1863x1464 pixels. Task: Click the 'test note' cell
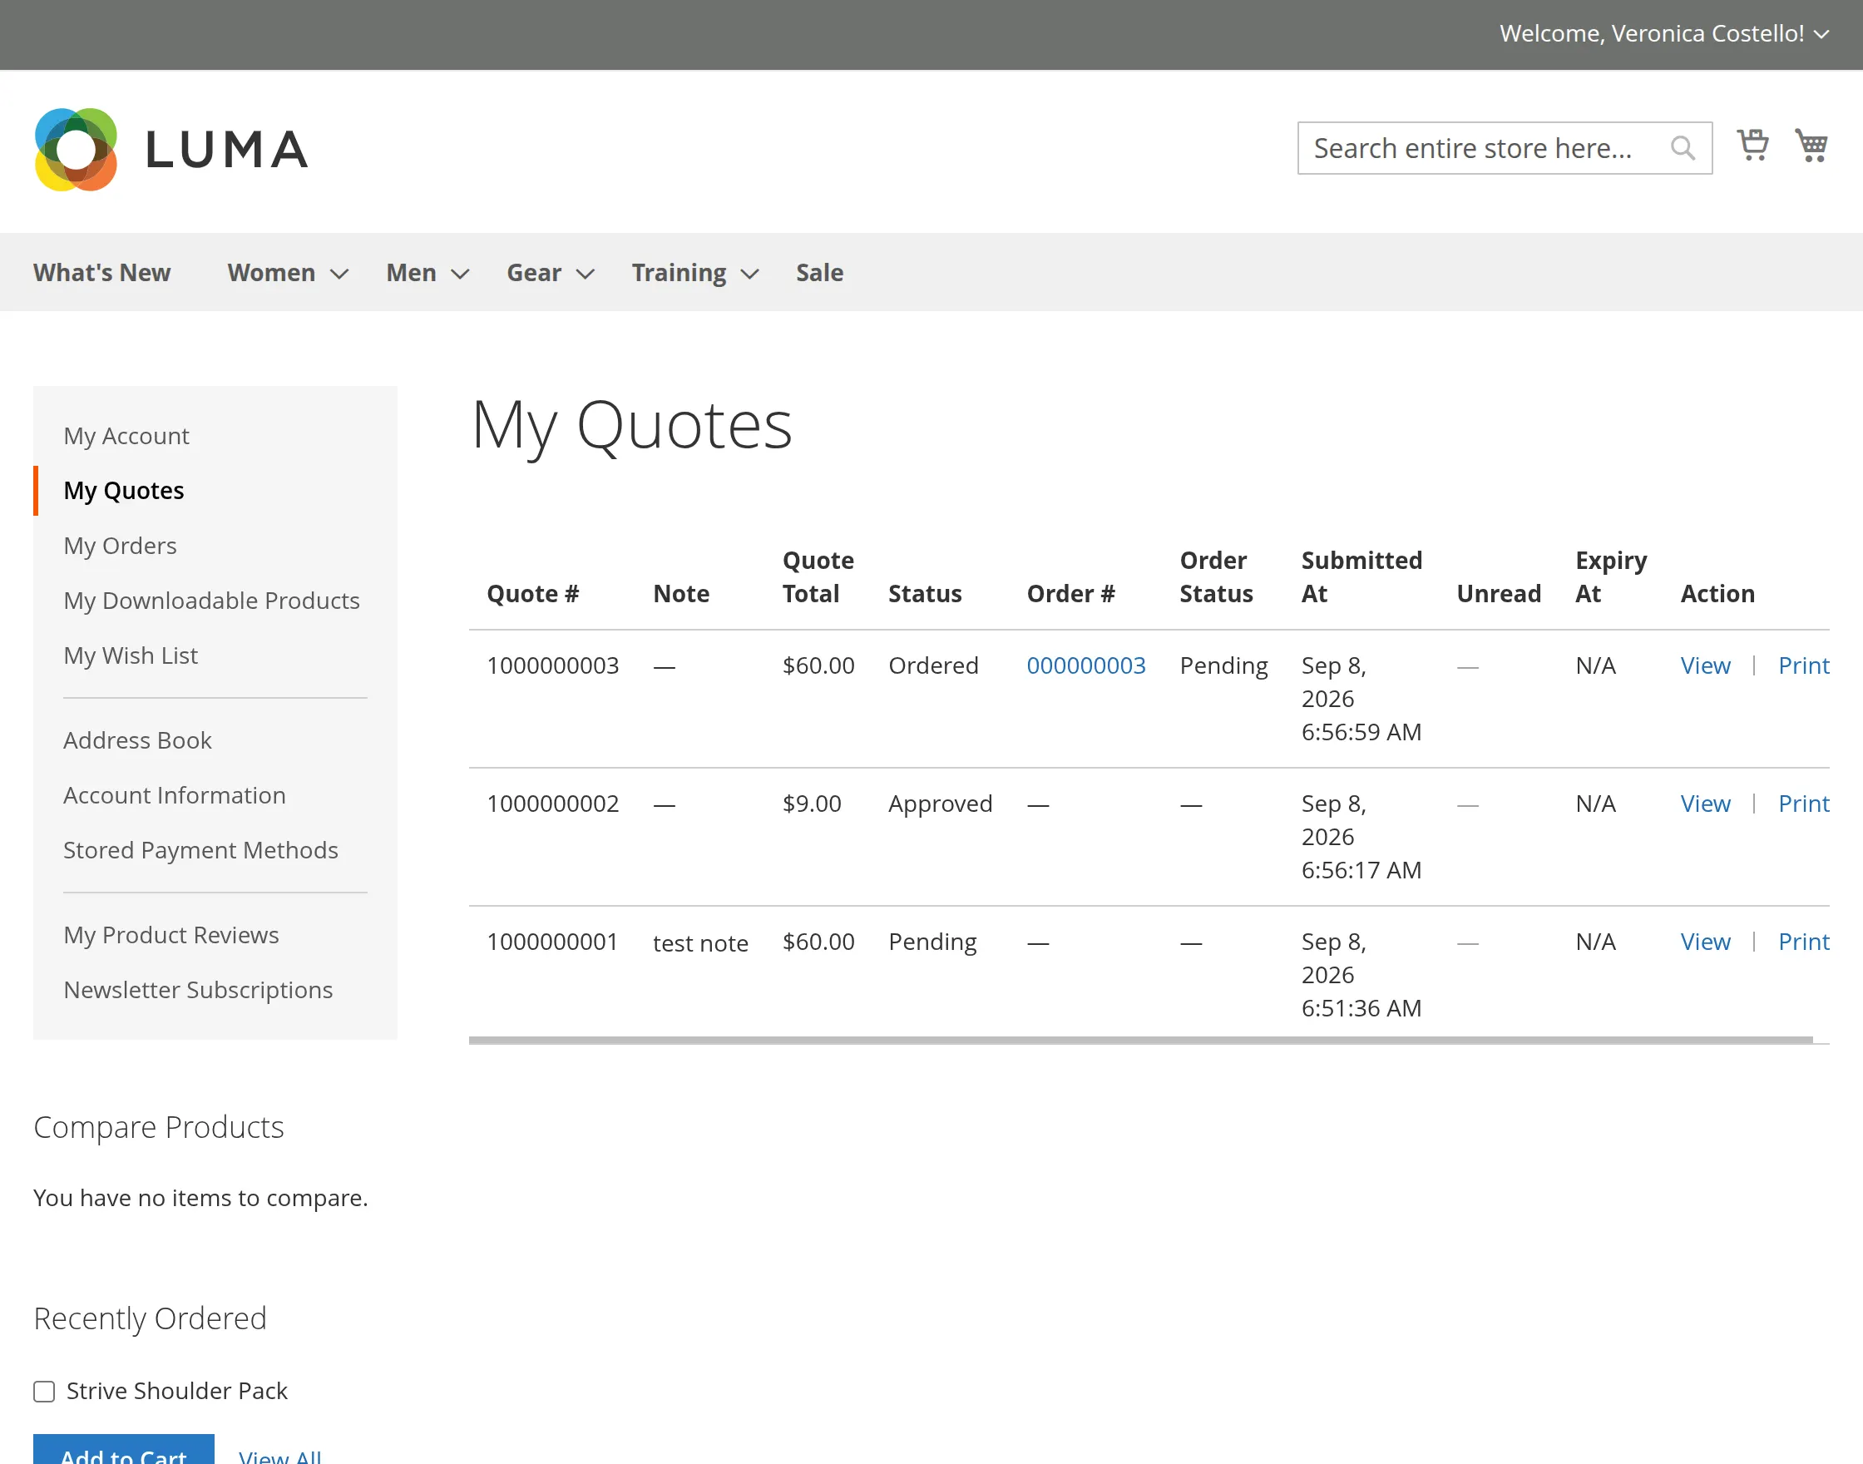click(700, 942)
